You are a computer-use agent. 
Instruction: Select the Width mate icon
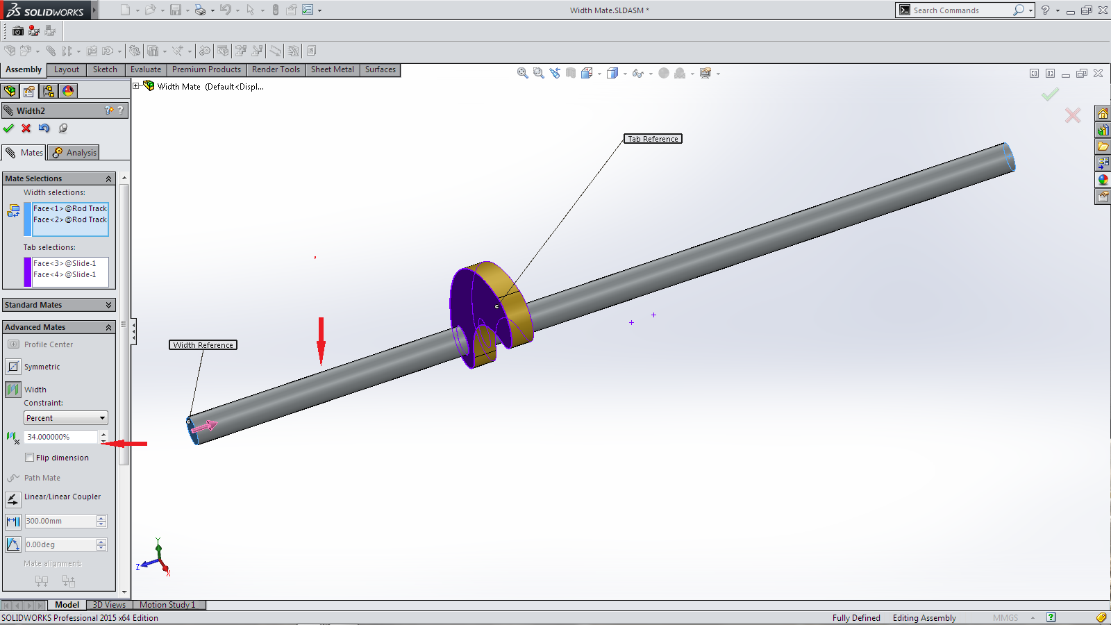click(13, 390)
